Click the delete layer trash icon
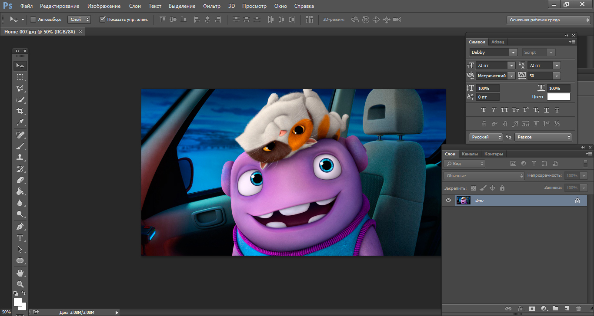The image size is (594, 316). point(578,309)
